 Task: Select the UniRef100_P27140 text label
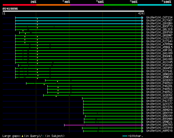[159, 41]
